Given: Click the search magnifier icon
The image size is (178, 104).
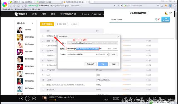Looking at the screenshot, I should (x=158, y=6).
